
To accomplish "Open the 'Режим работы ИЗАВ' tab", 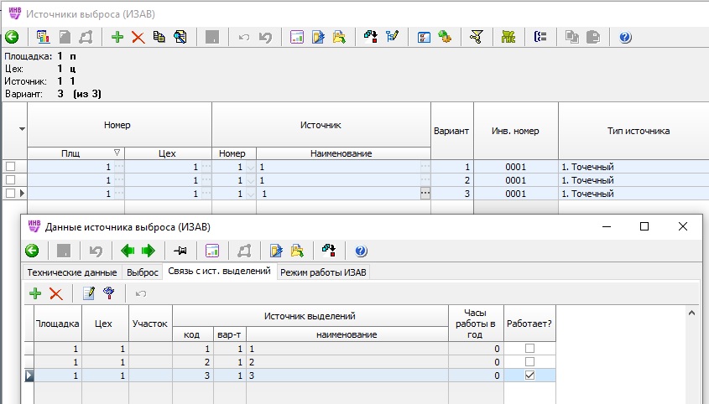I will click(323, 272).
